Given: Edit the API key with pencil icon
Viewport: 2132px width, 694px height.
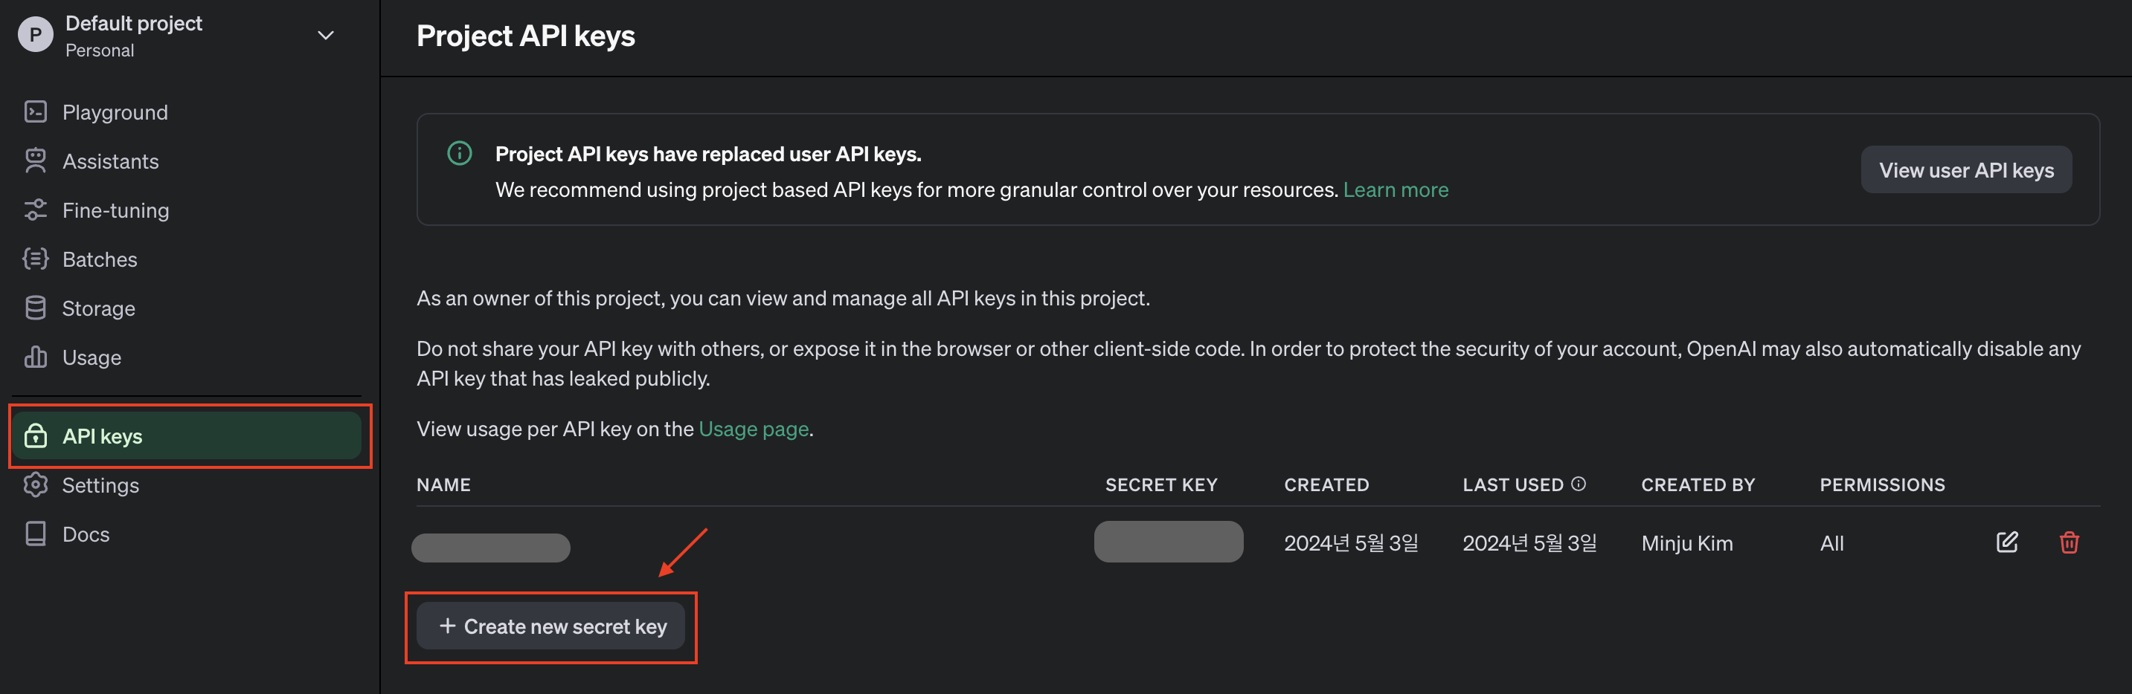Looking at the screenshot, I should pos(2007,542).
